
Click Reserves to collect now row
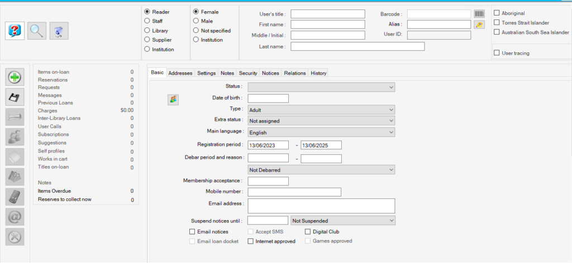85,199
